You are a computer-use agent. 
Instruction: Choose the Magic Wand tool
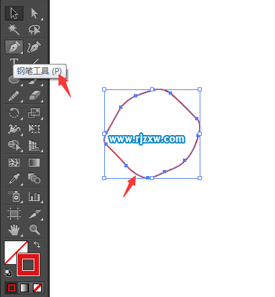(x=14, y=30)
